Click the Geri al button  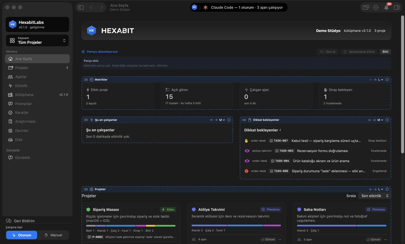tap(328, 52)
